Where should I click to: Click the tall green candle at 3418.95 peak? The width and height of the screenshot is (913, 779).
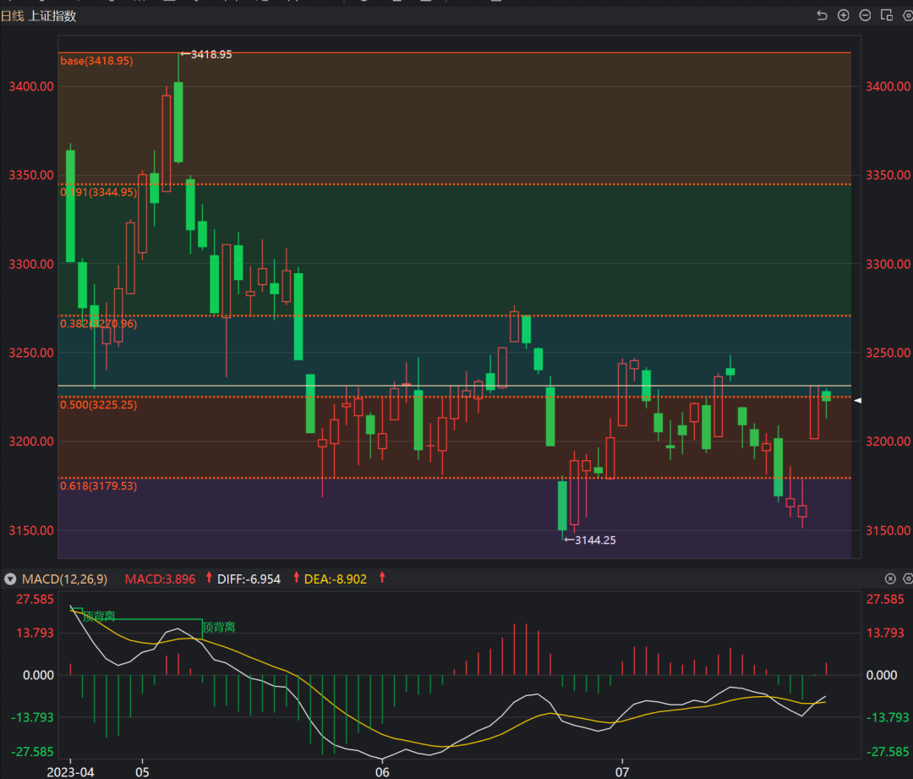click(x=178, y=122)
